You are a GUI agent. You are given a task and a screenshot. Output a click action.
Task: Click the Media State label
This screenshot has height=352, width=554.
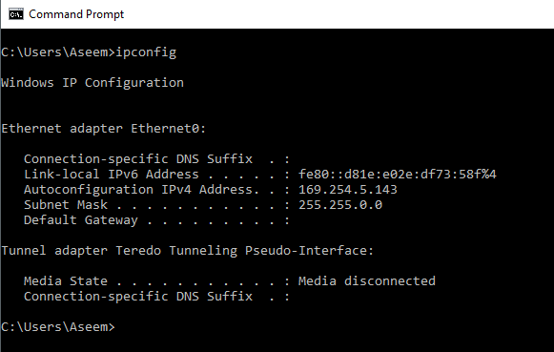coord(66,281)
